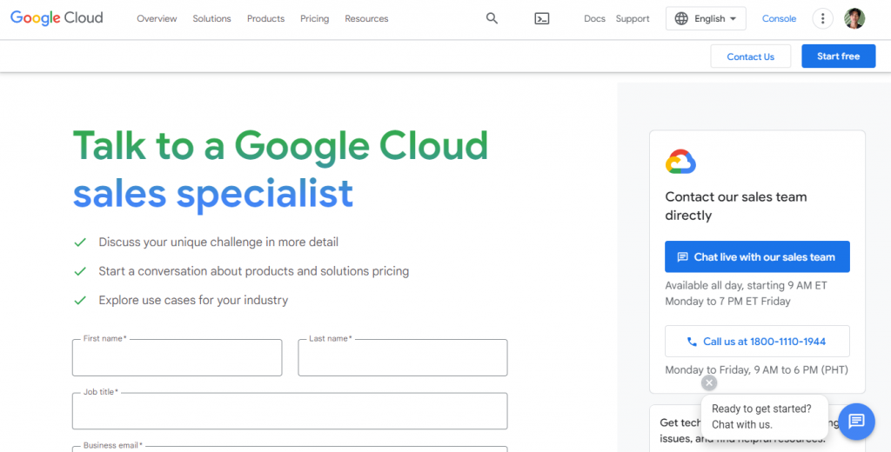Open the Solutions menu

pos(211,18)
